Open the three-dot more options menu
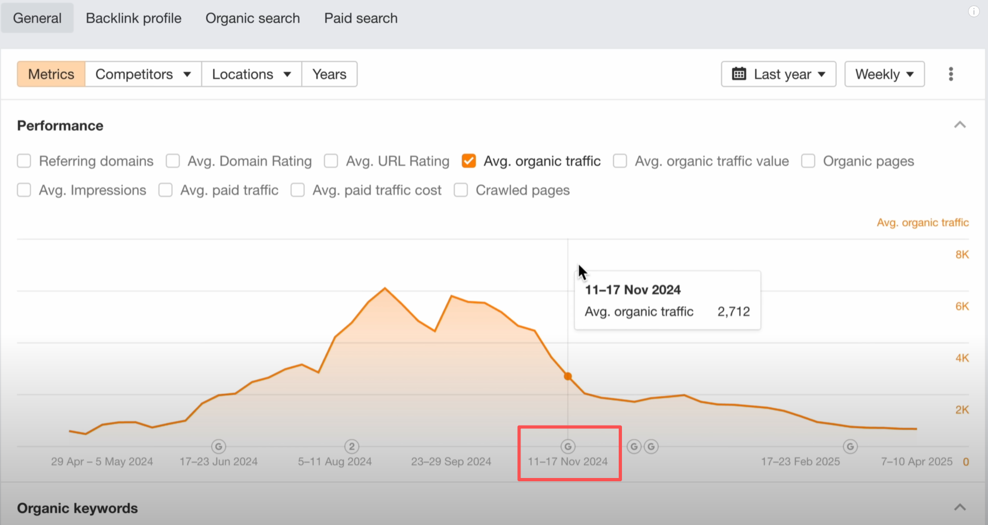 pyautogui.click(x=951, y=74)
